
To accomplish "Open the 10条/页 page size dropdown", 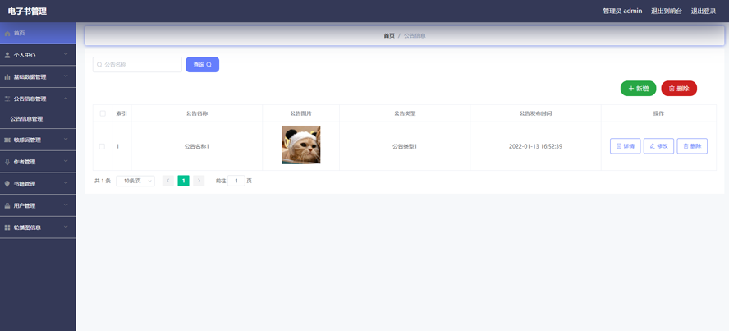I will point(135,181).
